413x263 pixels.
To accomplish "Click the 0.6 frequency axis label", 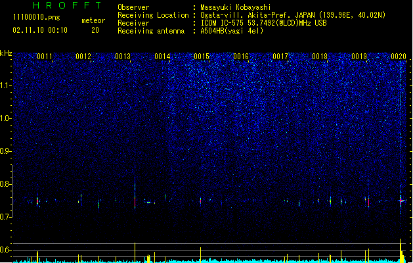I will pyautogui.click(x=5, y=250).
